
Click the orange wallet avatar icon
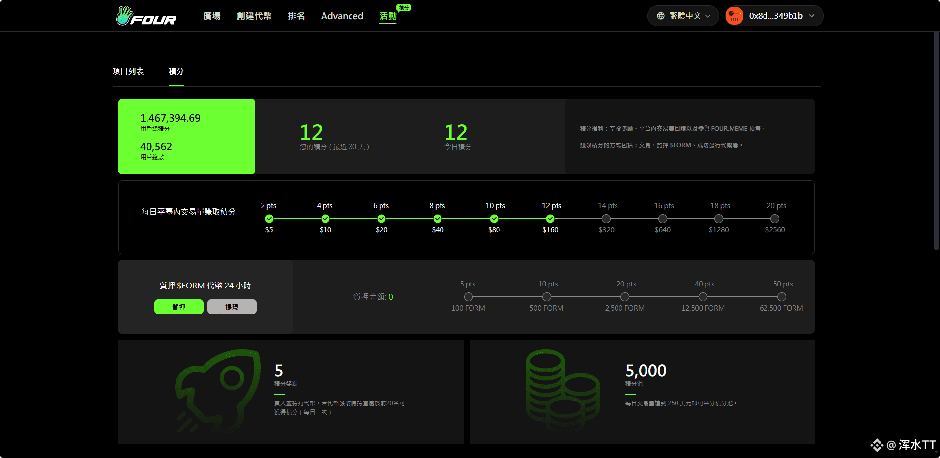click(x=734, y=16)
